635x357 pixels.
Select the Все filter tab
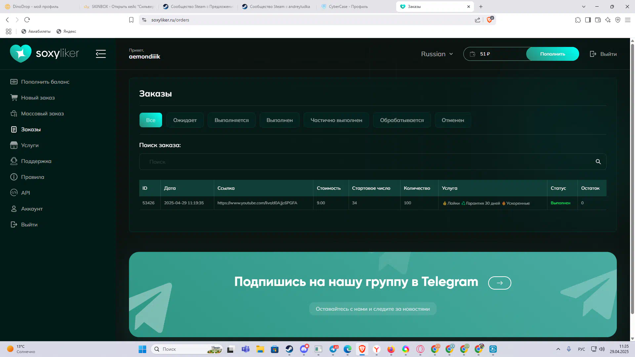pyautogui.click(x=151, y=120)
